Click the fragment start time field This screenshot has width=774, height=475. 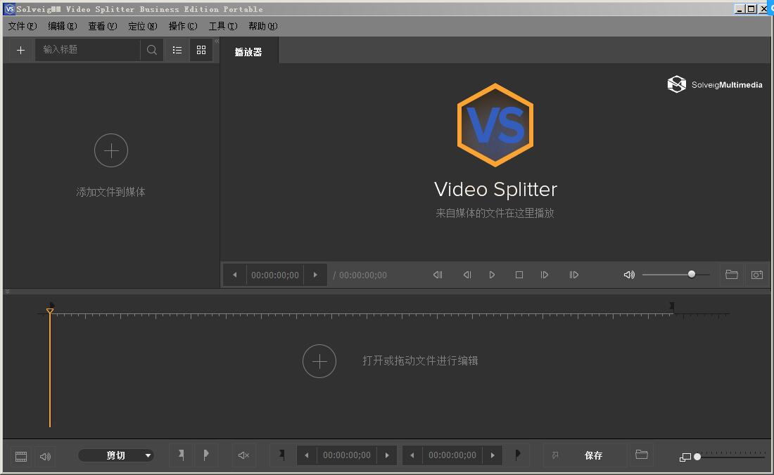pos(346,455)
